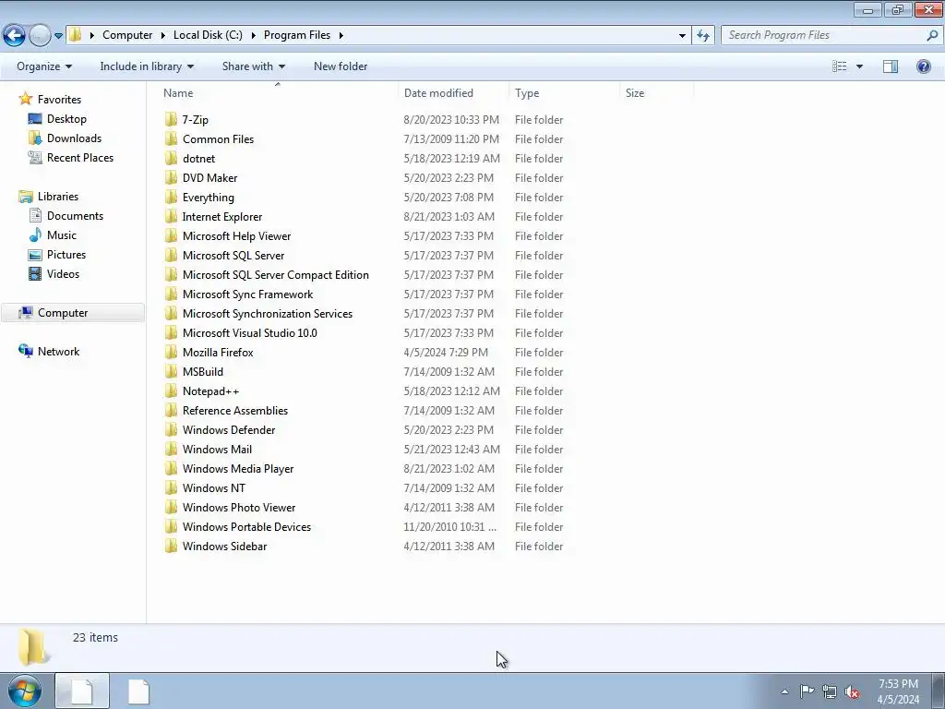Image resolution: width=945 pixels, height=709 pixels.
Task: Go back with the Back arrow button
Action: pyautogui.click(x=15, y=36)
